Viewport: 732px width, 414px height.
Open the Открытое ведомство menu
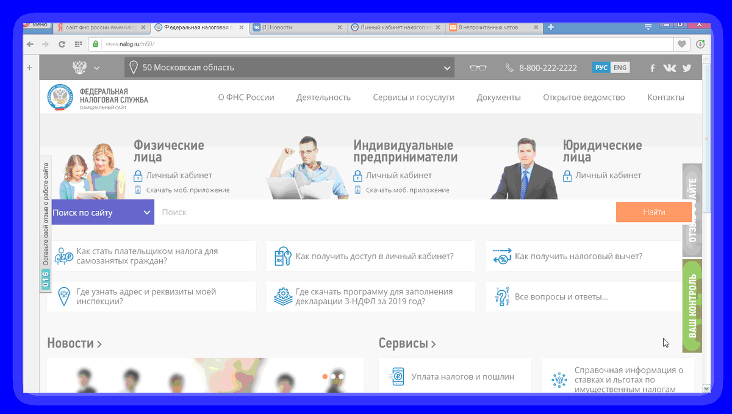tap(584, 98)
